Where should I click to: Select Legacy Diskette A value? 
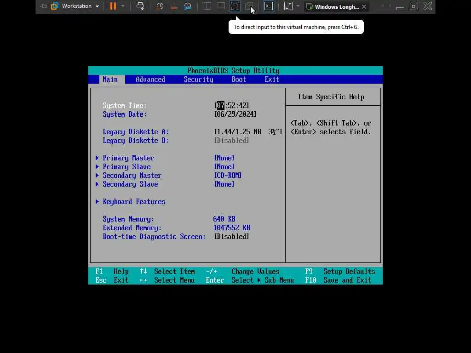tap(248, 131)
